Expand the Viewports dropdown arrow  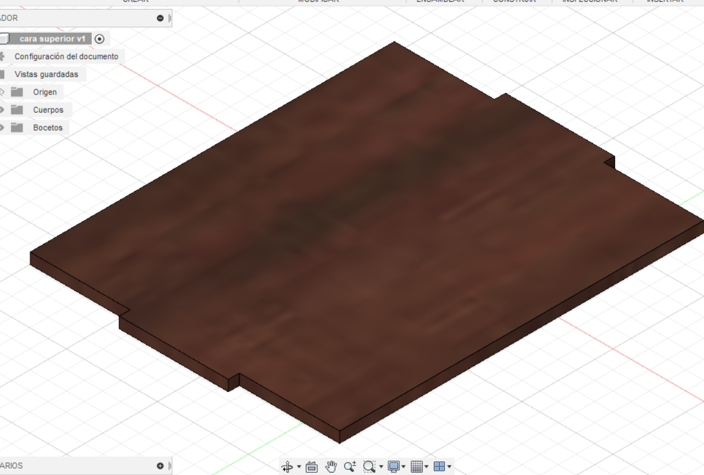click(449, 467)
